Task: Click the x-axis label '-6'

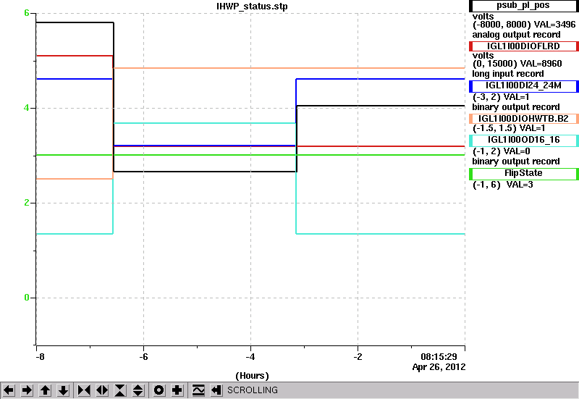Action: pos(143,357)
